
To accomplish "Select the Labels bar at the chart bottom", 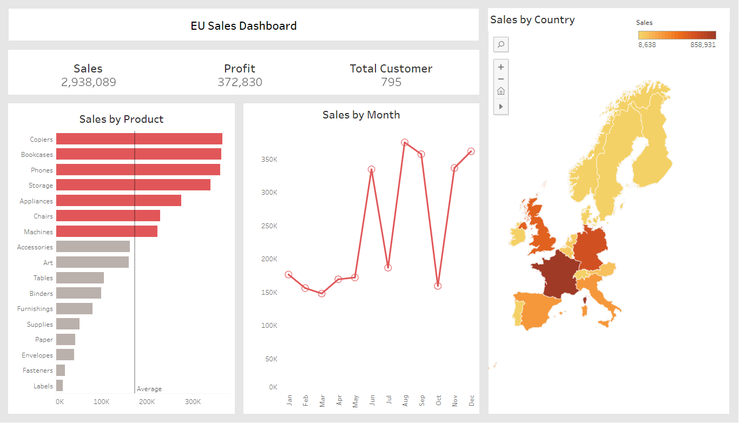I will click(x=60, y=386).
